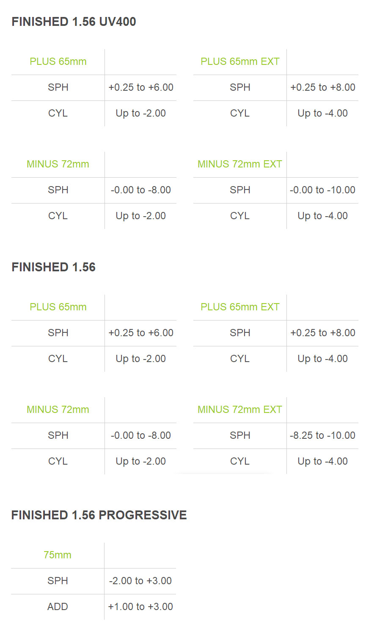Click the +1.00 to +3.00 ADD value
Image resolution: width=377 pixels, height=641 pixels.
[140, 607]
